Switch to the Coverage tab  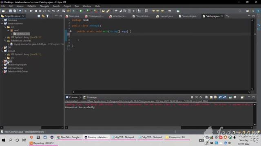pyautogui.click(x=90, y=97)
